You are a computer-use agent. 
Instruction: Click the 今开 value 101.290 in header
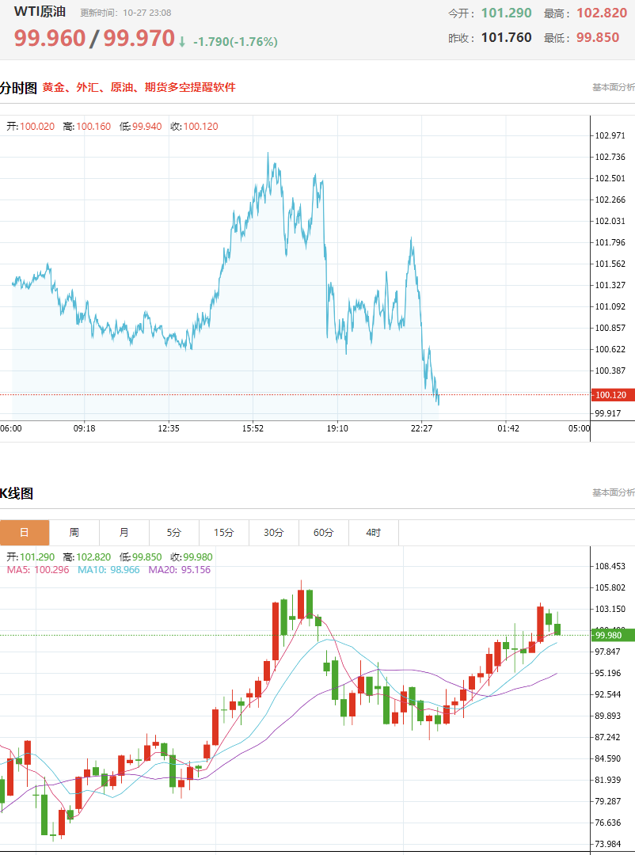click(506, 13)
